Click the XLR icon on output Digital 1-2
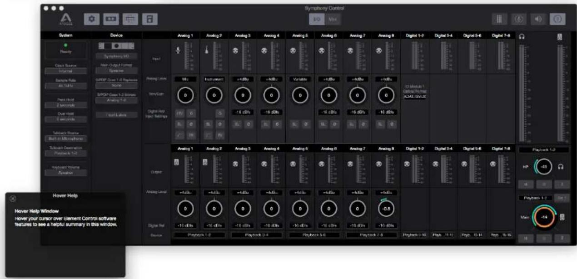 coord(407,164)
